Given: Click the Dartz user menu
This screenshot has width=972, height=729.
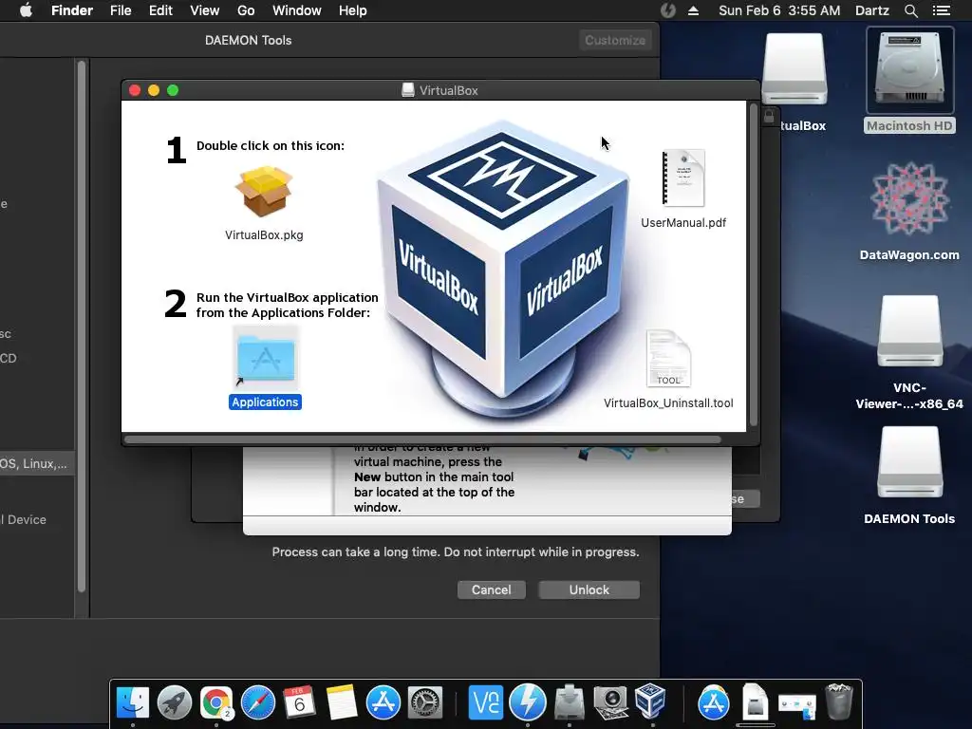Looking at the screenshot, I should click(871, 10).
